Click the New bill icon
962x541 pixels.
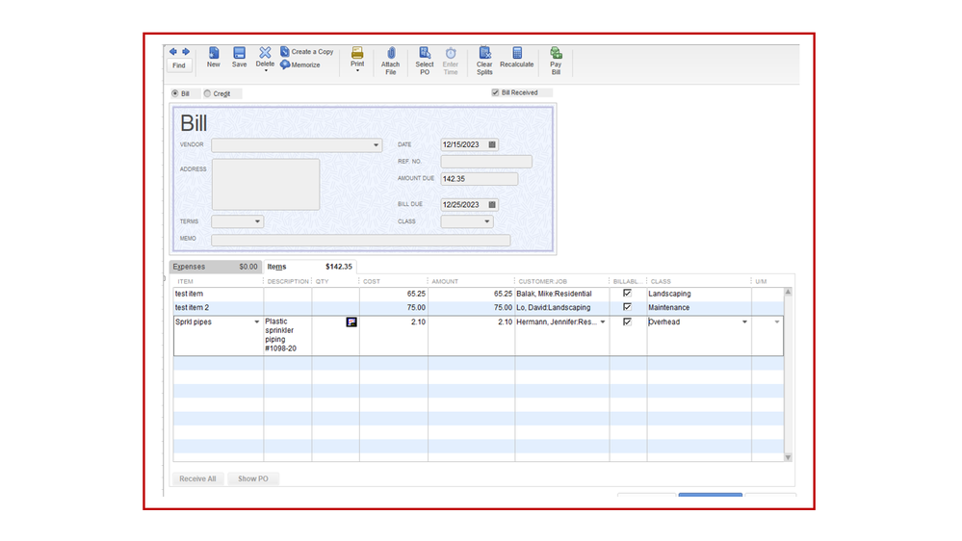[213, 54]
